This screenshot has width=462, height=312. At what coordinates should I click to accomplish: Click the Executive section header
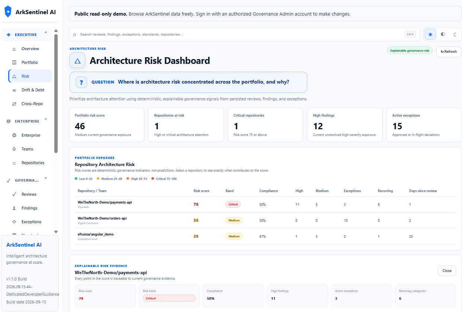pyautogui.click(x=27, y=35)
